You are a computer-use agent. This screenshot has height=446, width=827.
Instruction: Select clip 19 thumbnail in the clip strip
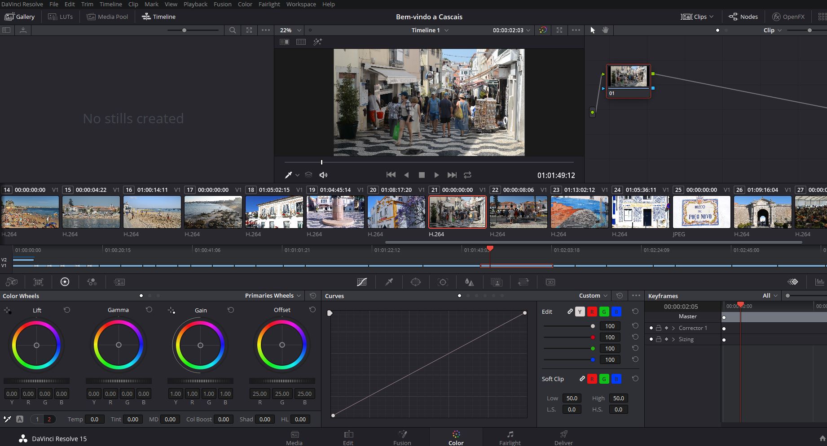point(335,212)
